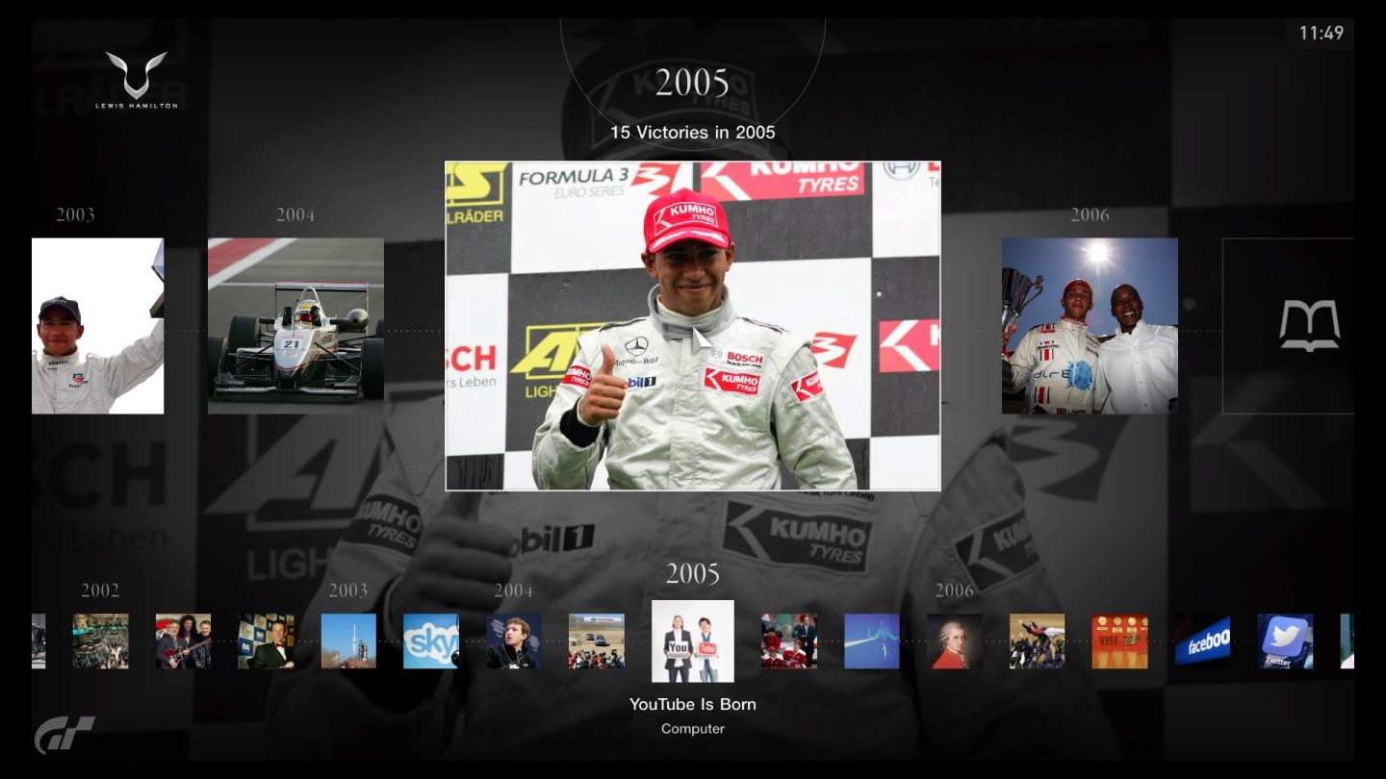Click the YouTube Is Born caption text

click(692, 704)
